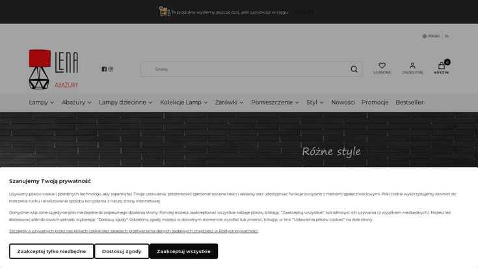Click the globe language icon
Viewport: 478px width, 268px height.
point(425,36)
